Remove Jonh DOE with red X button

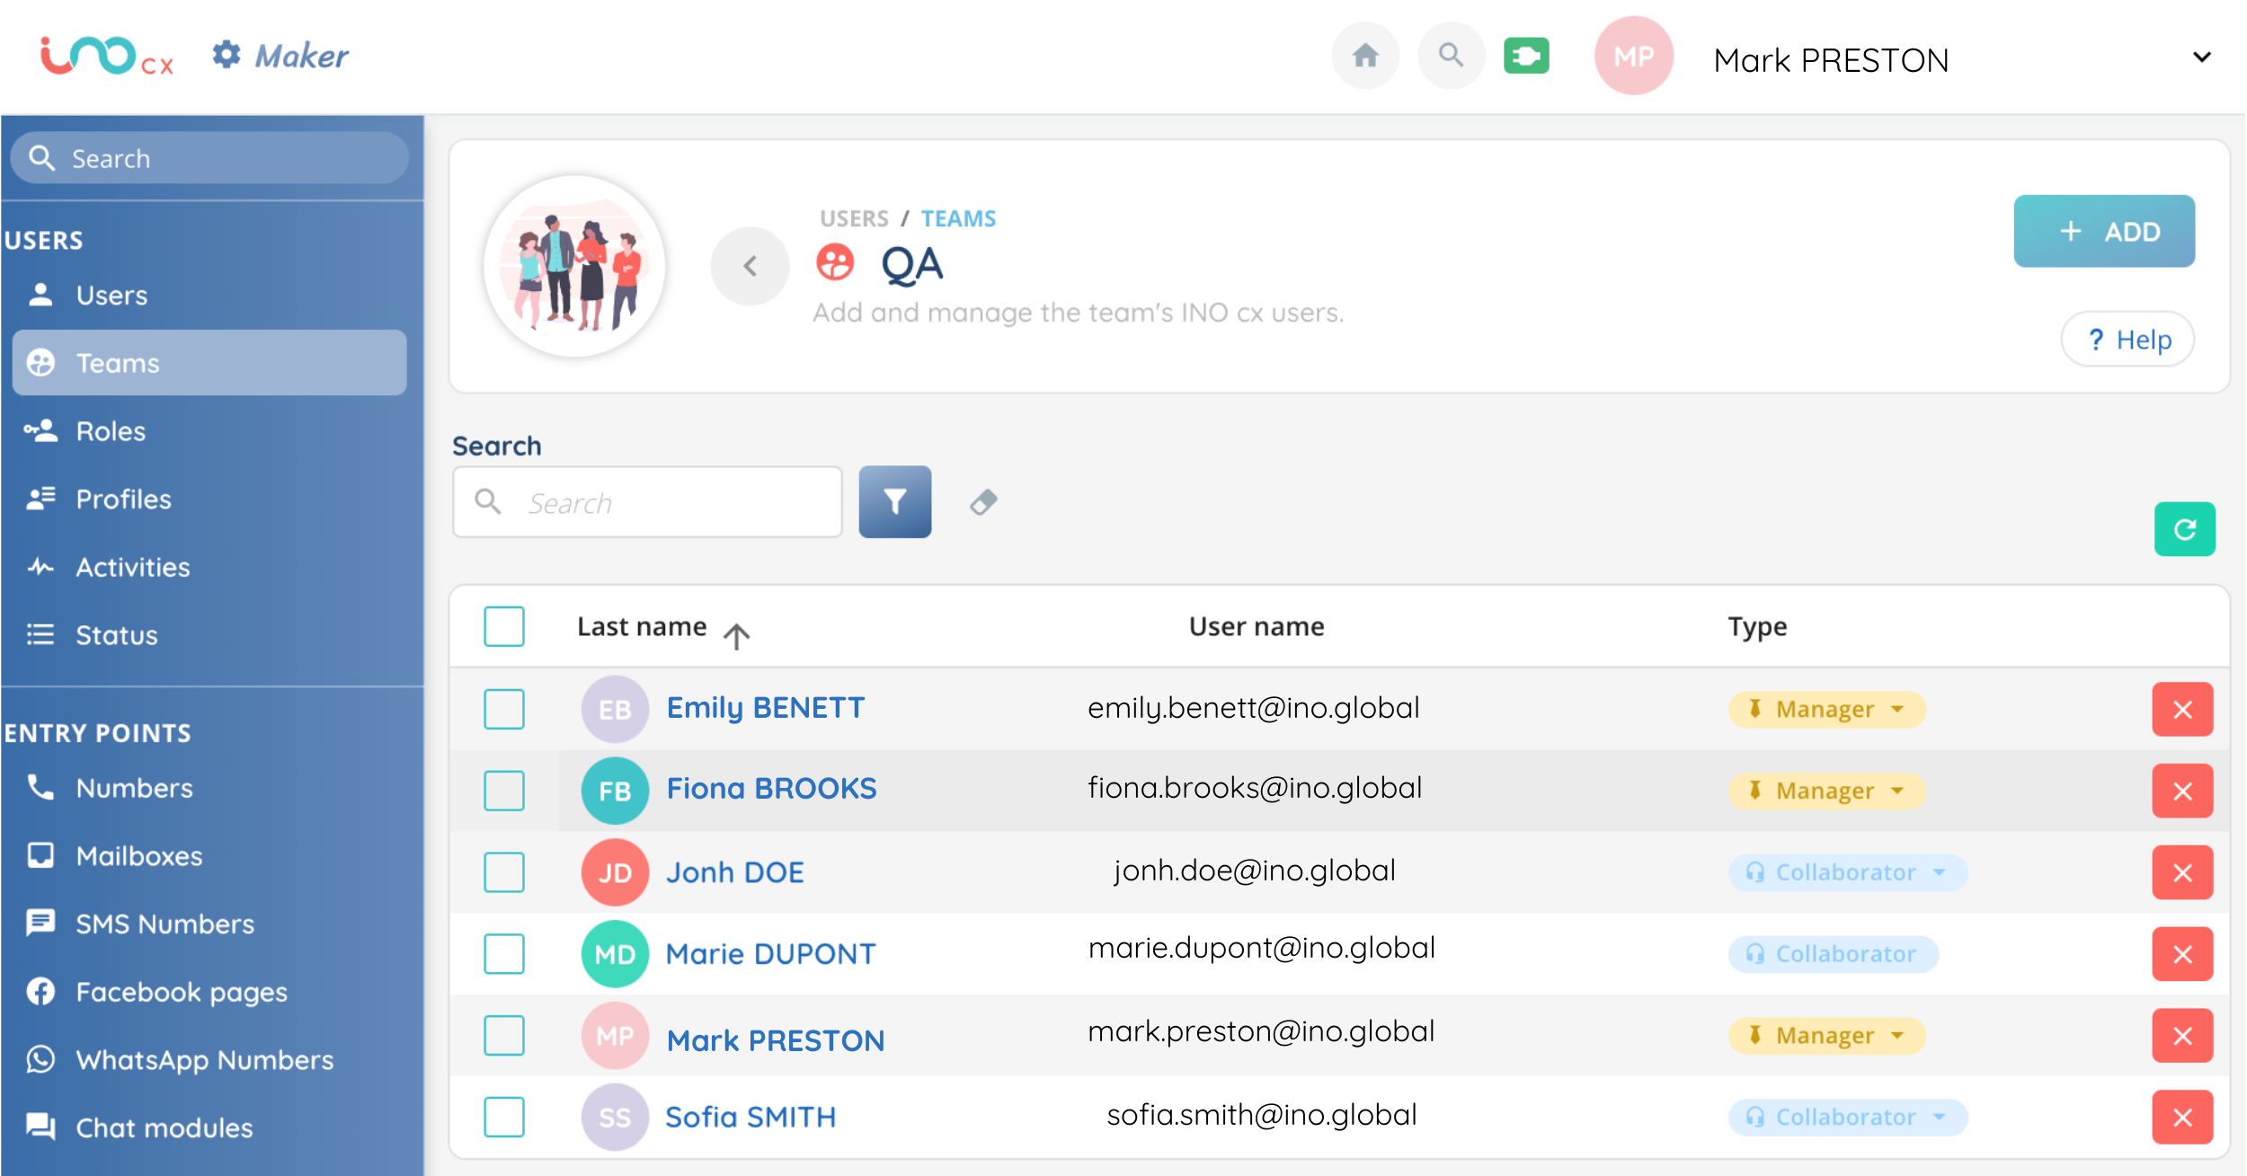pos(2181,872)
